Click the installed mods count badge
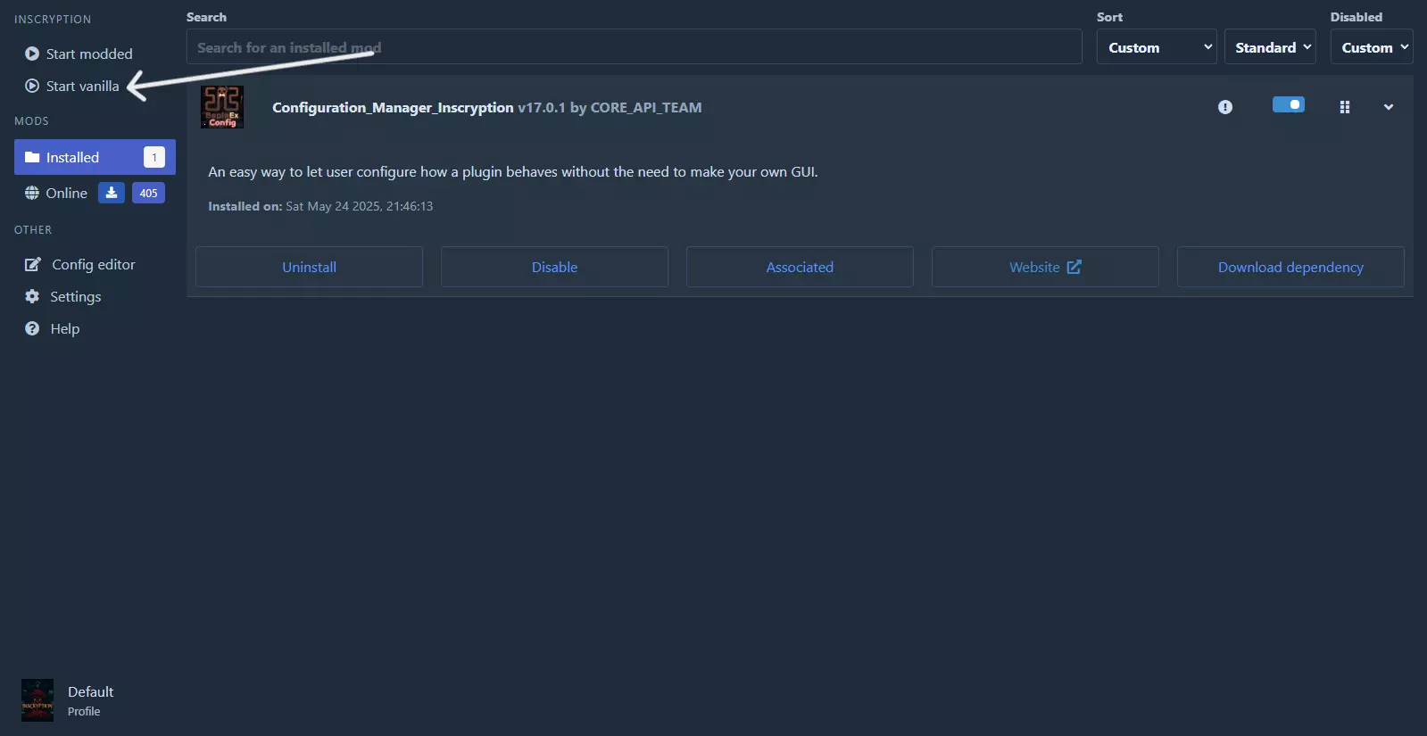The width and height of the screenshot is (1427, 736). coord(154,157)
